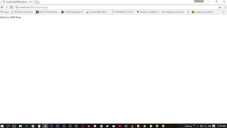This screenshot has height=128, width=227.
Task: Reload the current page
Action: pyautogui.click(x=11, y=7)
